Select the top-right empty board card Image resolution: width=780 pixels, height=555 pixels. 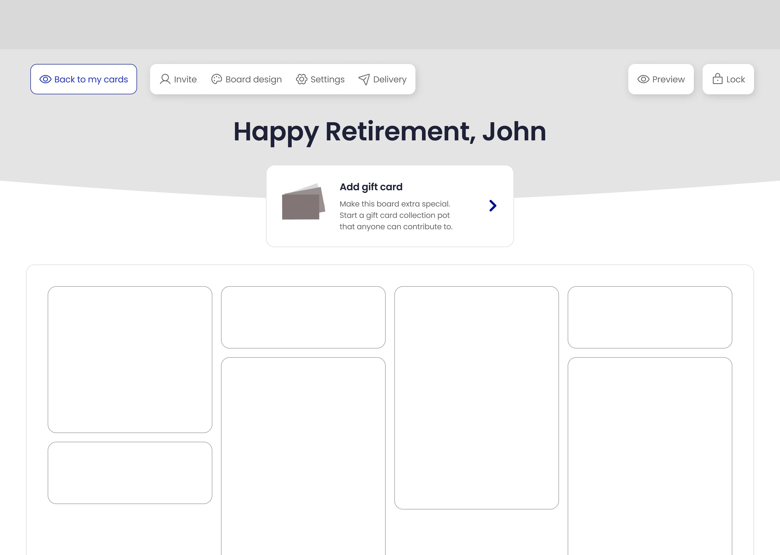tap(649, 317)
